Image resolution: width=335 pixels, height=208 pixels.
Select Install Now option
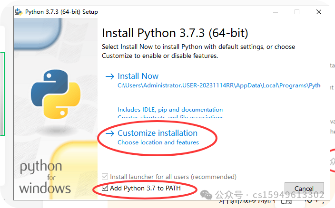(138, 76)
